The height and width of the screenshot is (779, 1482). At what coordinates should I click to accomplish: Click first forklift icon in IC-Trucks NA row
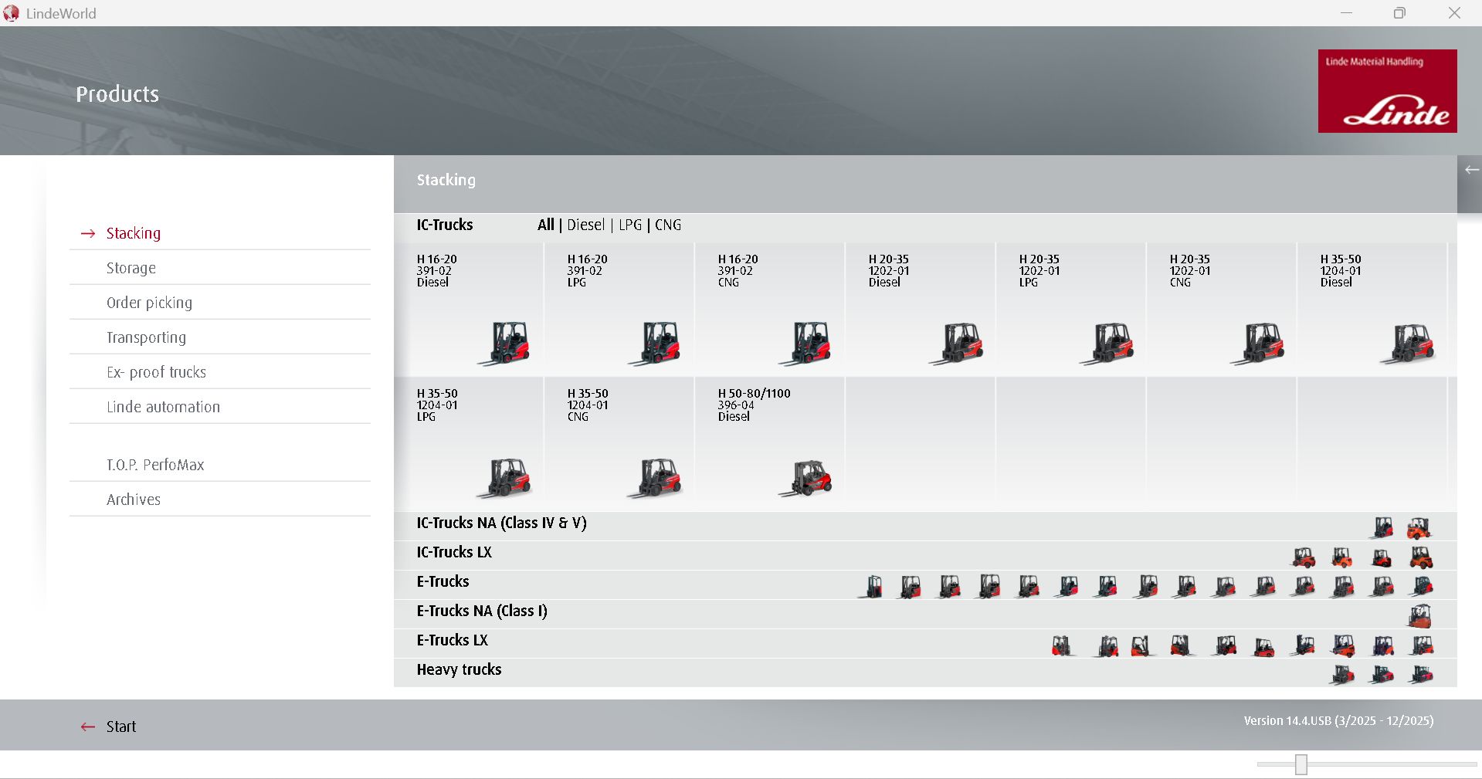tap(1382, 528)
